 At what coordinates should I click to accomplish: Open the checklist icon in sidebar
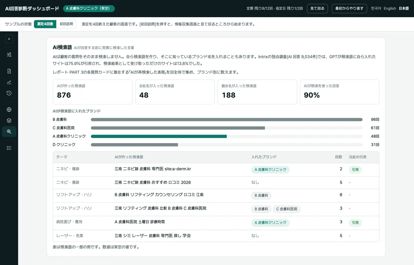coord(9,148)
